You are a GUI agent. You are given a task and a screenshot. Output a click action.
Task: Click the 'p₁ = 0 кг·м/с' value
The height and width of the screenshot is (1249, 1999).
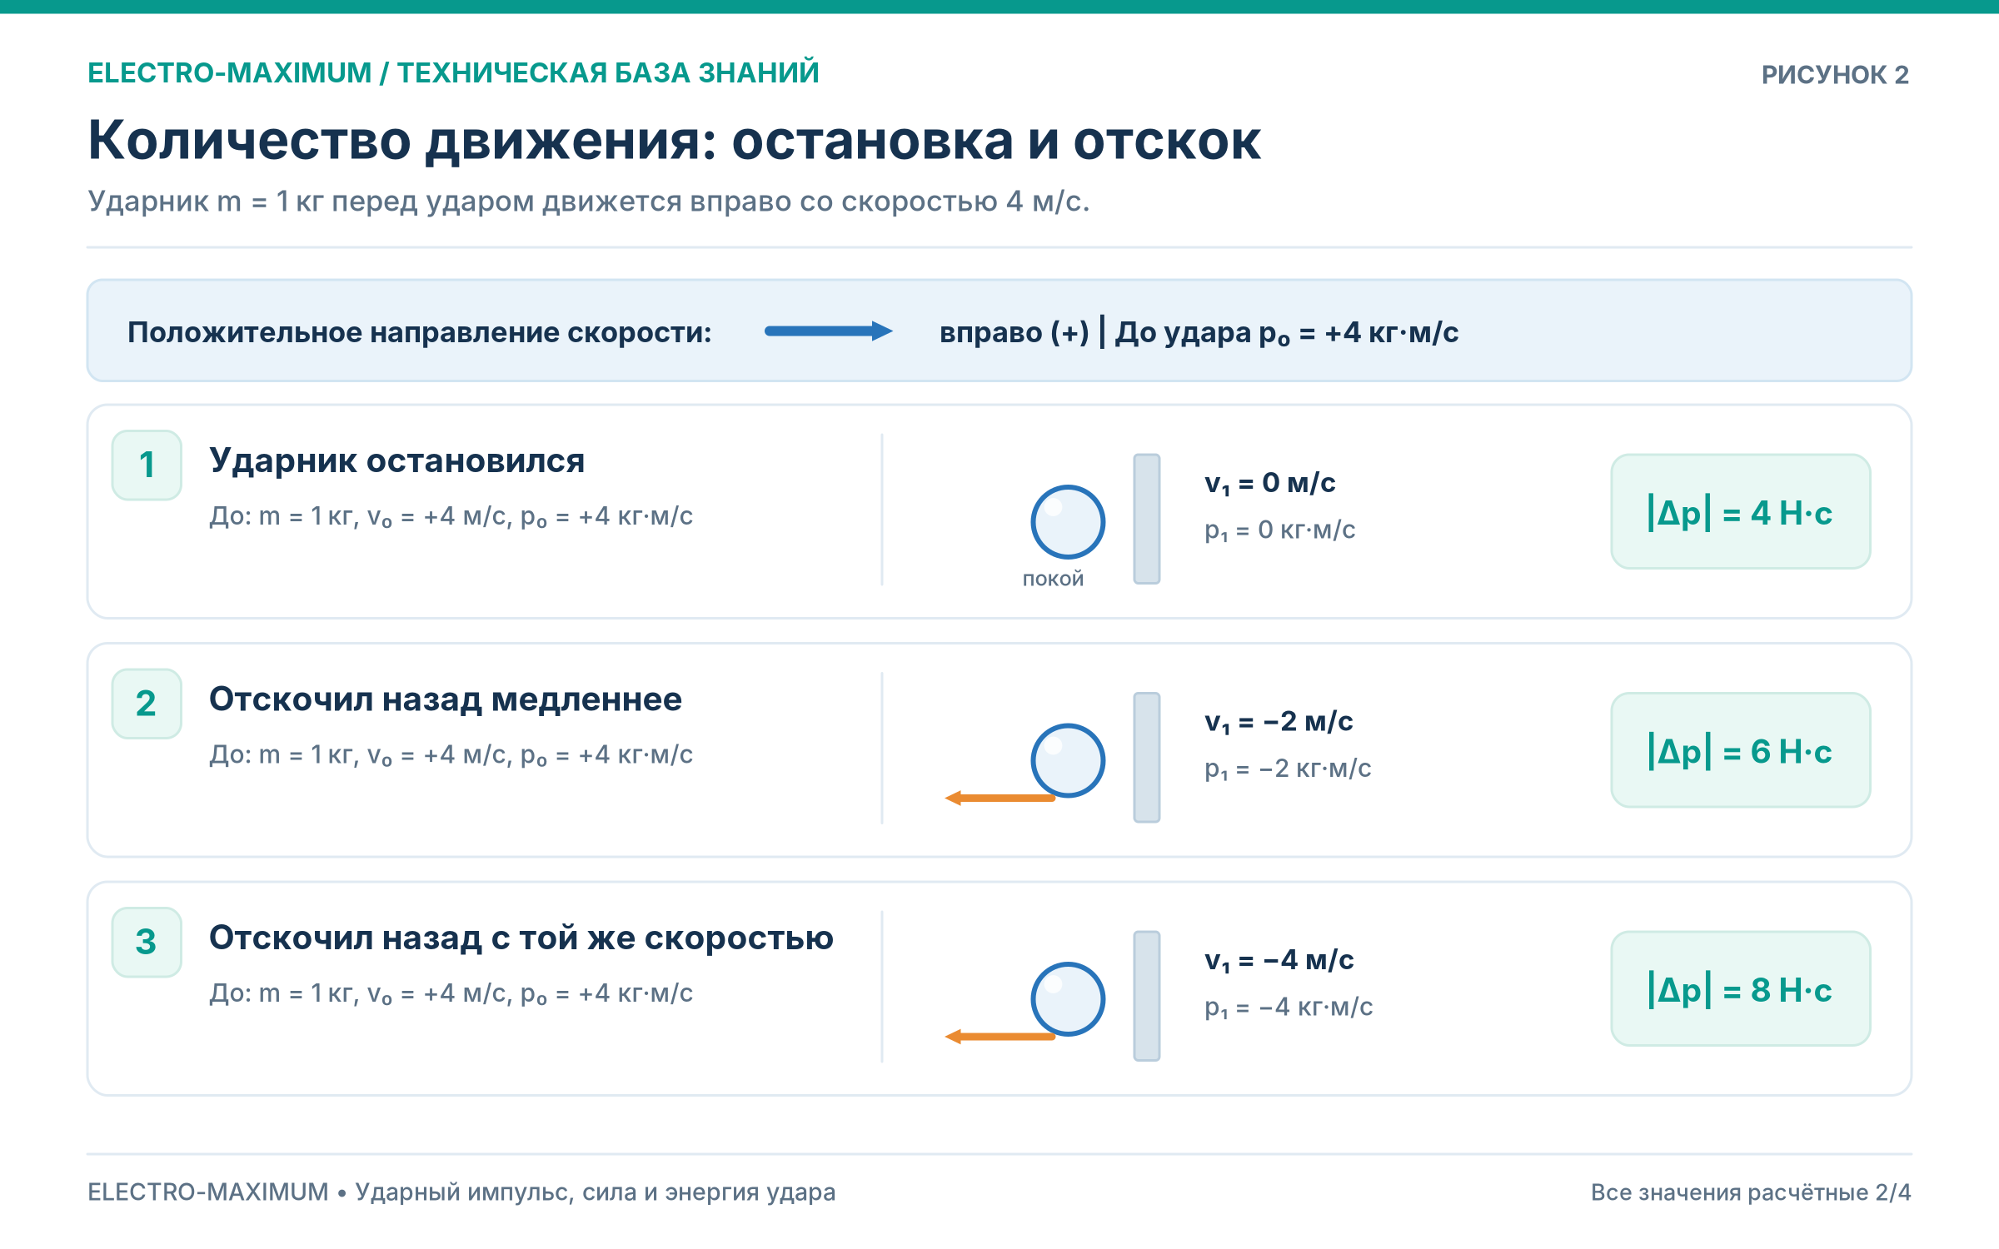(x=1279, y=530)
